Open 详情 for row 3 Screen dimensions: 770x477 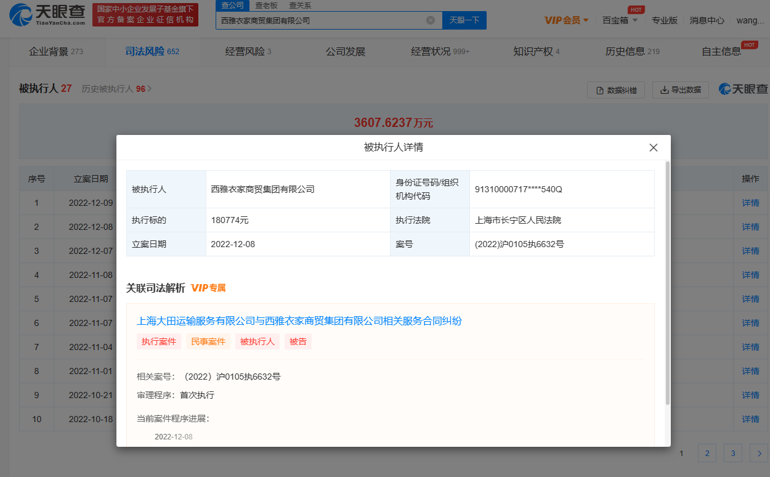[750, 251]
